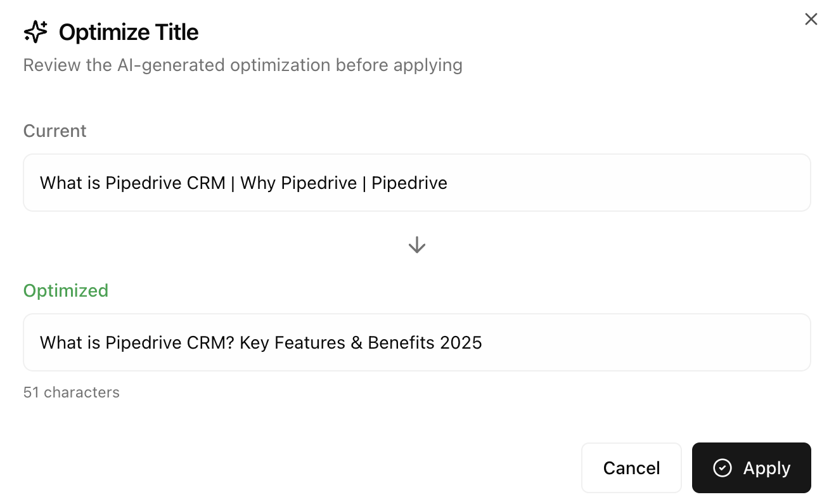This screenshot has height=497, width=829.
Task: Click the 51 characters counter text
Action: pos(71,392)
